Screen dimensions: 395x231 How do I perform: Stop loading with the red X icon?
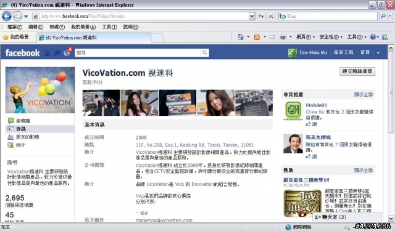click(x=271, y=17)
